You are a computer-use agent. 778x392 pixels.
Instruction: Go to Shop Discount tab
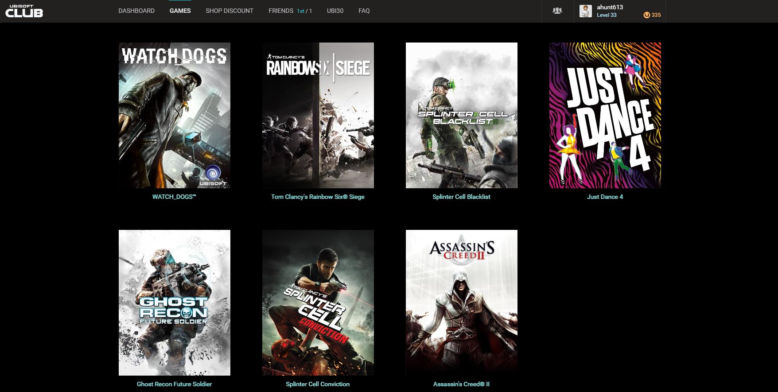point(230,11)
